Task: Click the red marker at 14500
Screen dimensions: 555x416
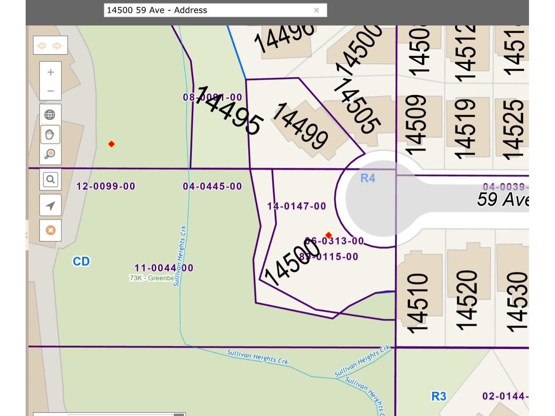Action: (328, 235)
